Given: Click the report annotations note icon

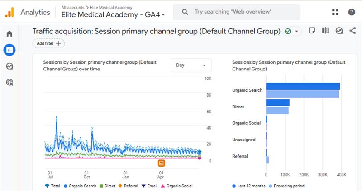Looking at the screenshot, I should [312, 31].
